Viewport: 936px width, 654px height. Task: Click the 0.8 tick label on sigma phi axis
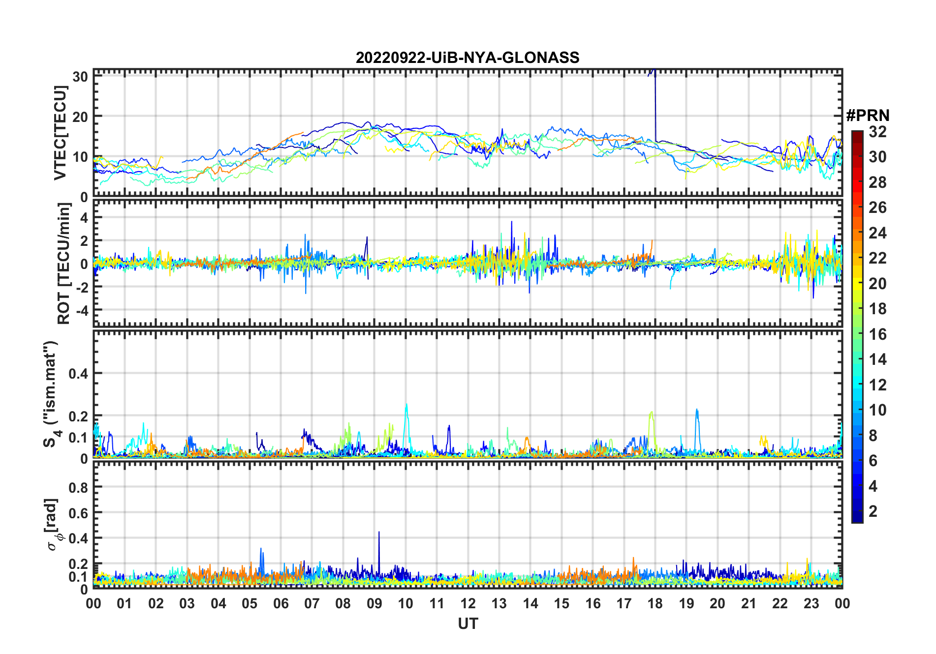(x=78, y=487)
